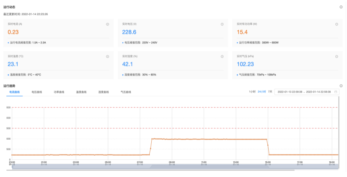This screenshot has width=347, height=177.
Task: Click the 实时气压 (kPa) card label
Action: (x=245, y=56)
